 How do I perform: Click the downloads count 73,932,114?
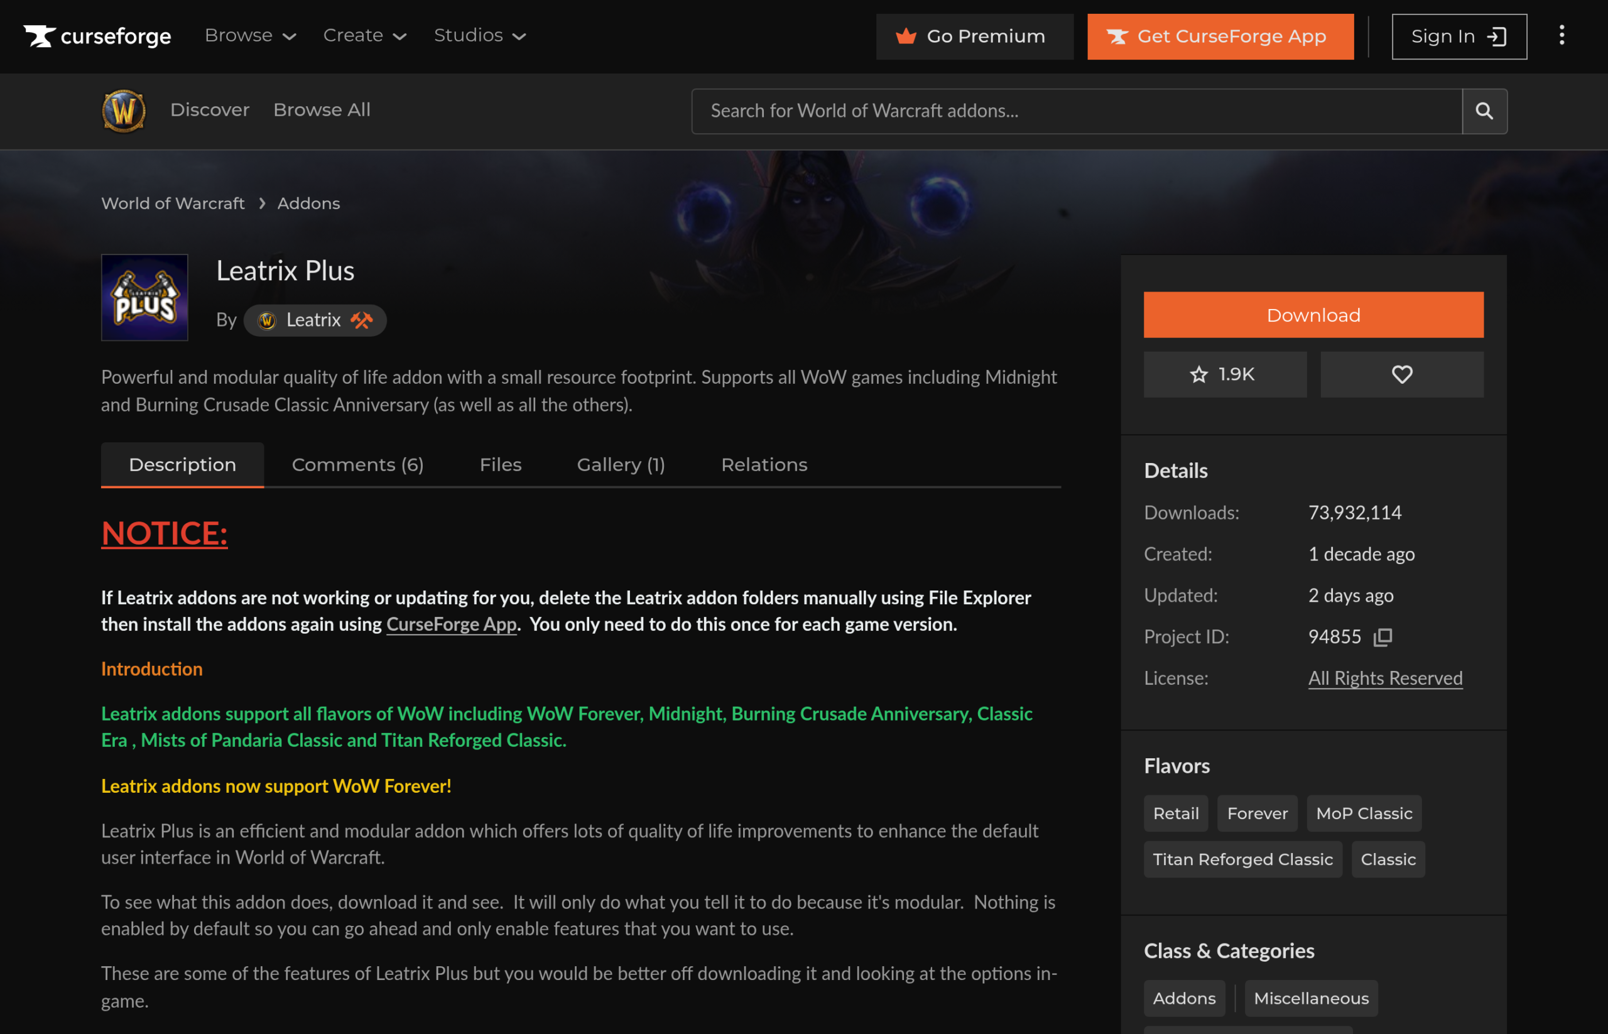(1355, 513)
